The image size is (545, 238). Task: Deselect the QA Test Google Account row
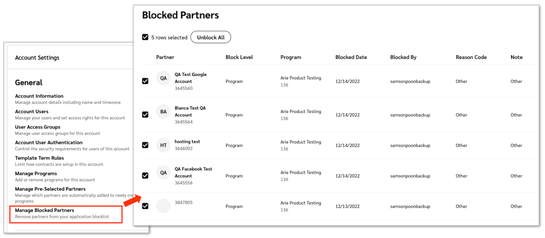[x=145, y=81]
